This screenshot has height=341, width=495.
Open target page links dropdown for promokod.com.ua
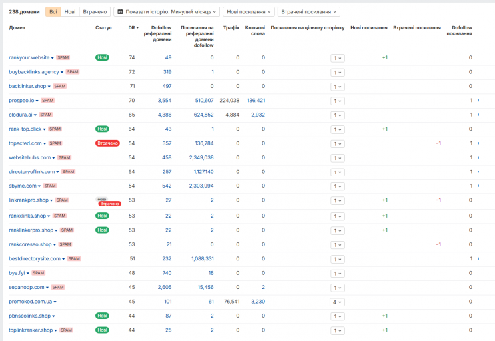point(337,302)
